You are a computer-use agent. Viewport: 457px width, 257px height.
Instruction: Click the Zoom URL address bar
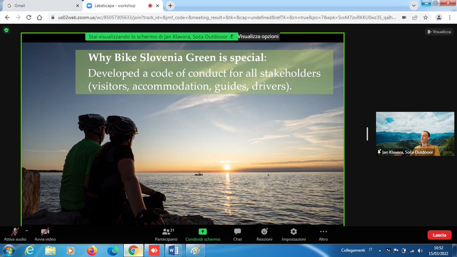(x=227, y=18)
